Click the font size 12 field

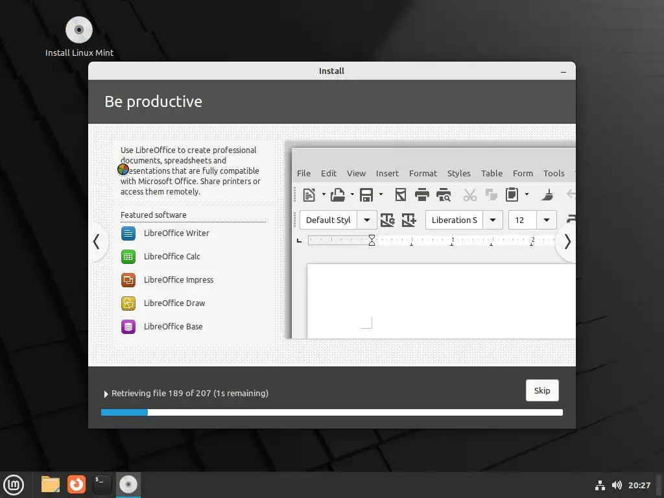[523, 220]
